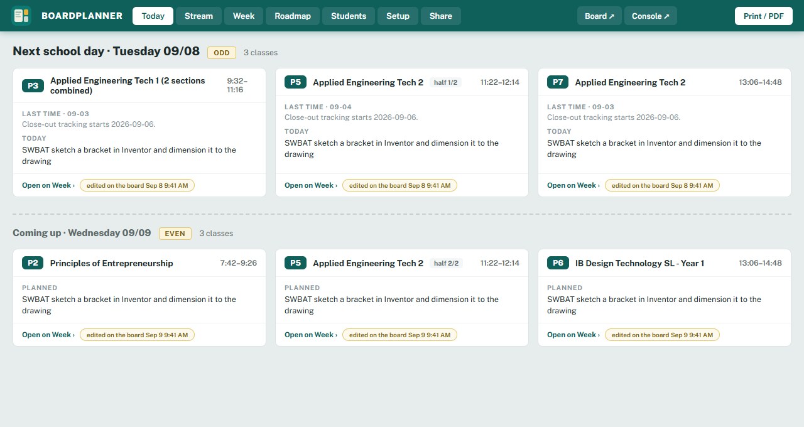Open Week for the P3 class
The image size is (804, 427).
(x=48, y=185)
